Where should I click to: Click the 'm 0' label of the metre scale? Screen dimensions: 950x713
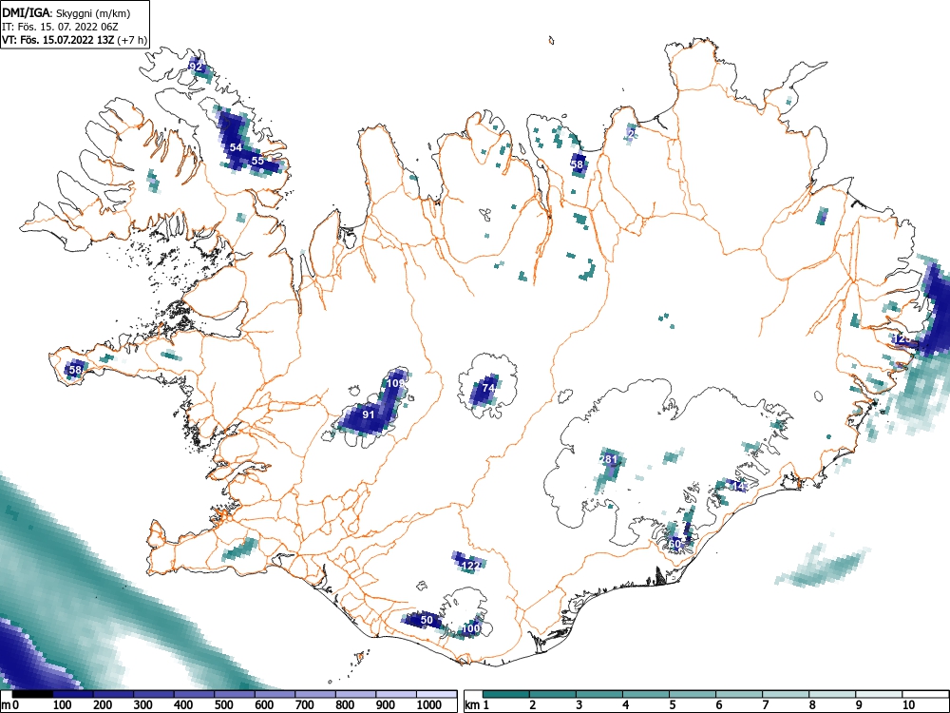[x=10, y=705]
